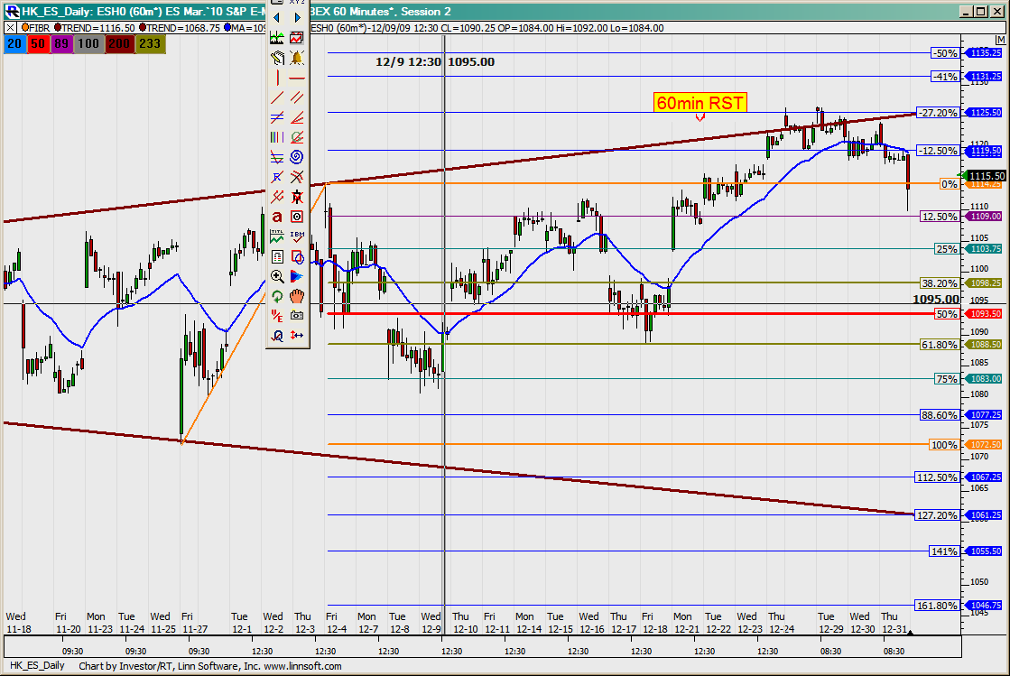1010x676 pixels.
Task: Select the parallel trendlines tool
Action: click(x=297, y=97)
